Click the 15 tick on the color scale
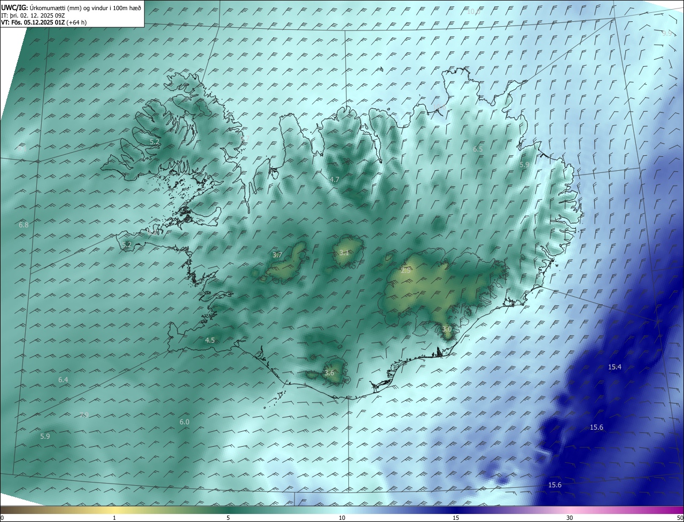684x522 pixels. tap(456, 518)
